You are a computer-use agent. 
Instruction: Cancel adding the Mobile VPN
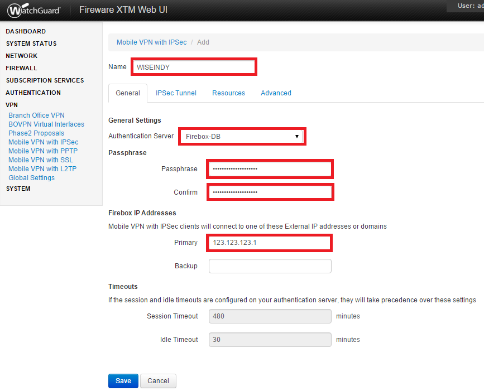[x=158, y=381]
